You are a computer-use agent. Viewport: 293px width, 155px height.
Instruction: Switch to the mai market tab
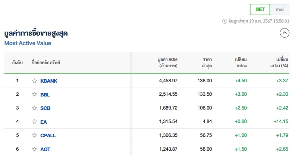pyautogui.click(x=279, y=9)
